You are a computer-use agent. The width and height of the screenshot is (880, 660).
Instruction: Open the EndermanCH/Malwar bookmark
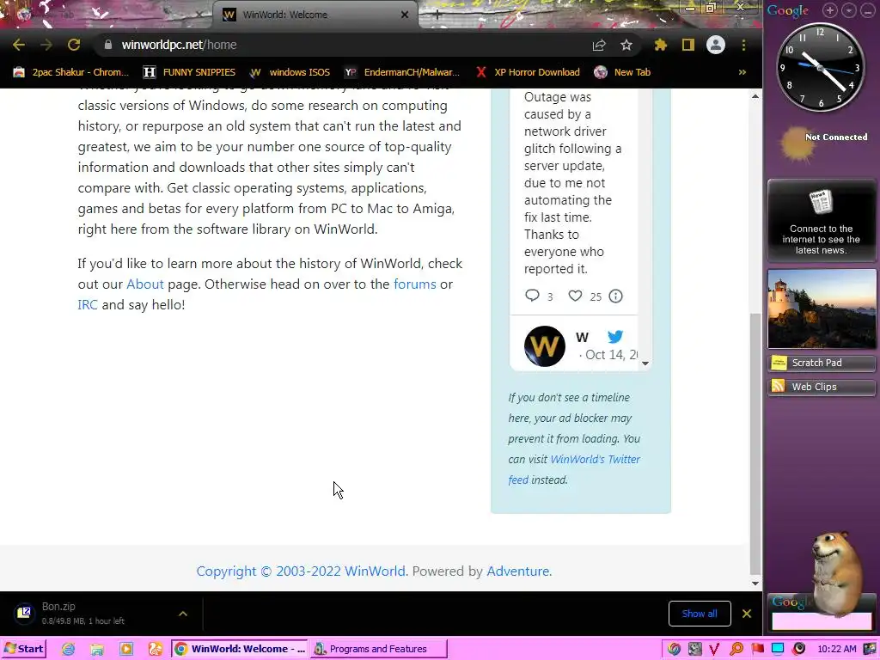402,72
